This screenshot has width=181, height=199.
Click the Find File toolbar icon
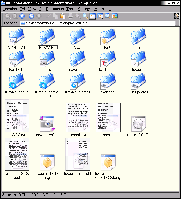[108, 16]
